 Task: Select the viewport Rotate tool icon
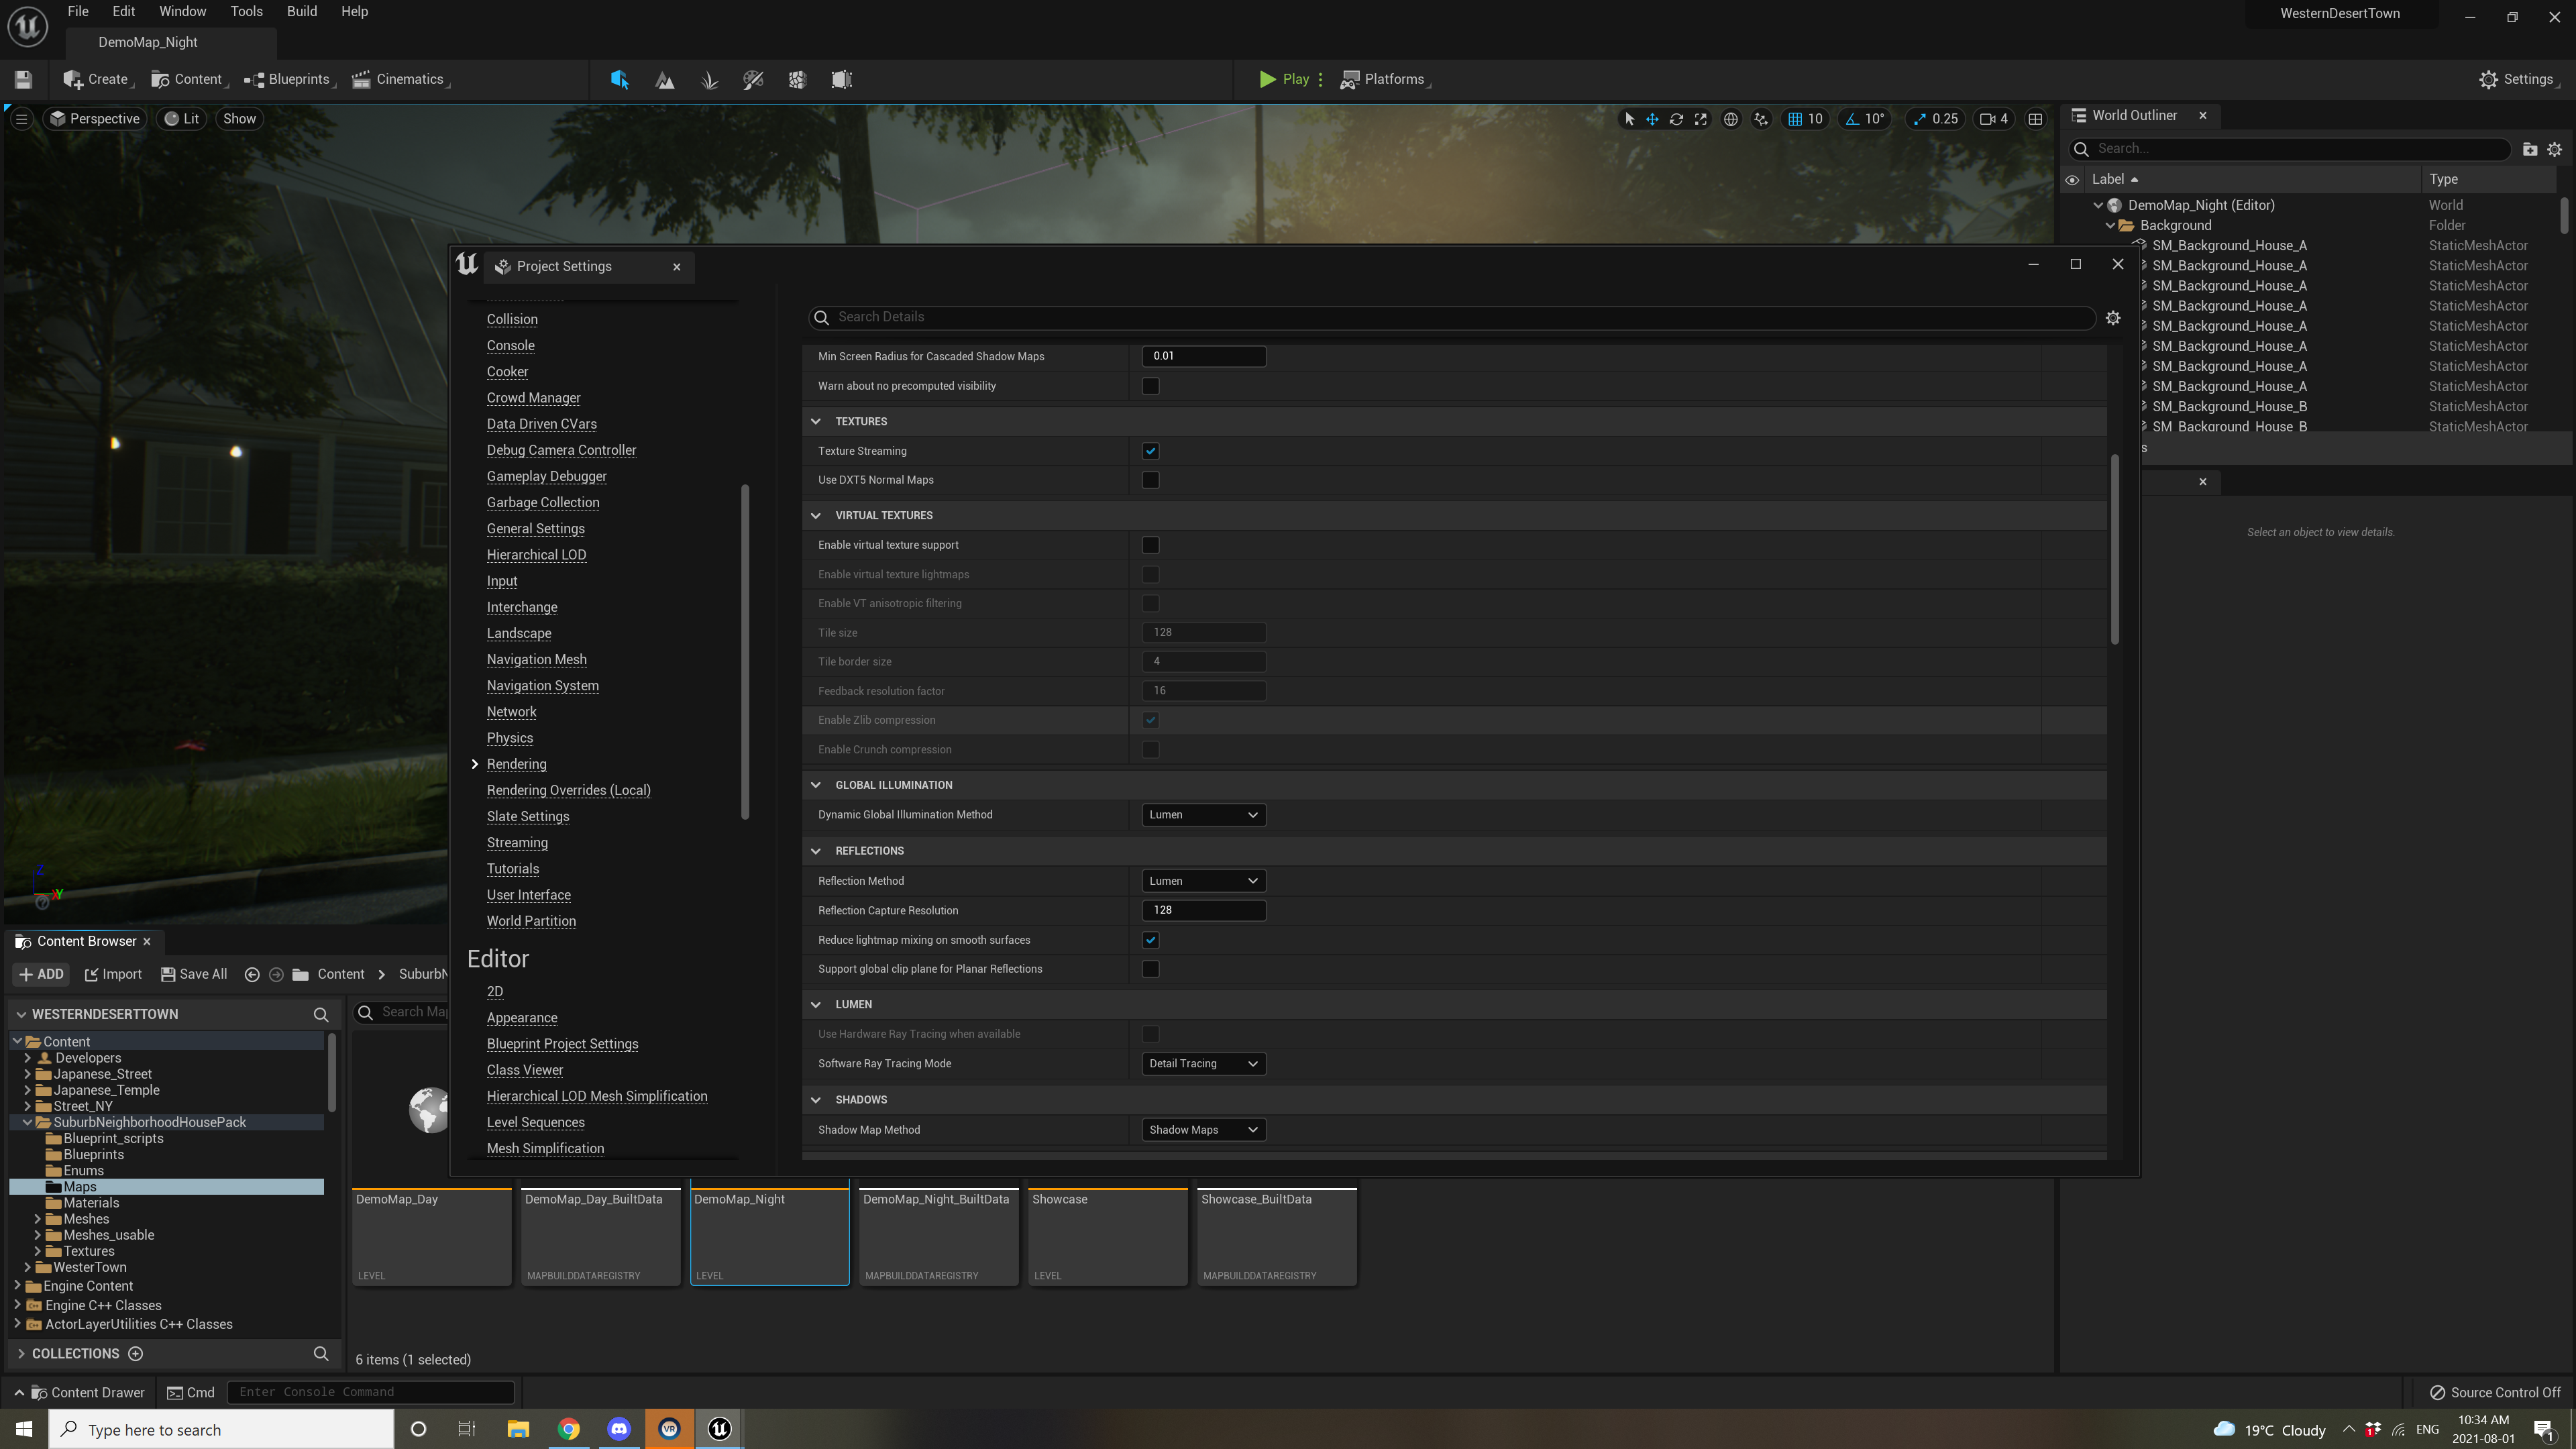tap(1677, 118)
